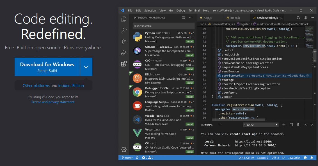Click Download for Windows button
The width and height of the screenshot is (318, 166).
click(x=47, y=67)
